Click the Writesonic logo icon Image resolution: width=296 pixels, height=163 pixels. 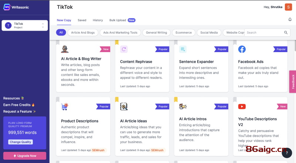(x=7, y=7)
